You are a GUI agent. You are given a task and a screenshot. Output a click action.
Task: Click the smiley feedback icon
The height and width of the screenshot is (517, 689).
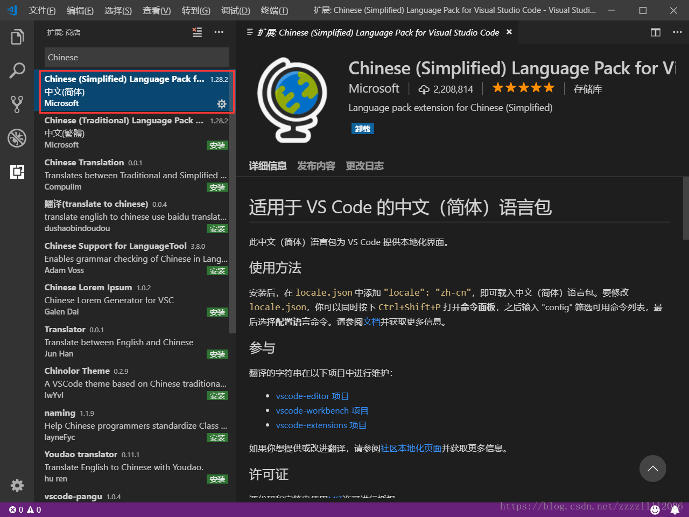coord(655,509)
